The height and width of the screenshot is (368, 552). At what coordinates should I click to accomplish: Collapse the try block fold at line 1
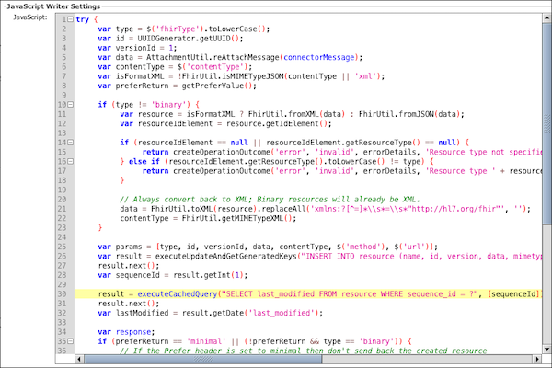tap(71, 18)
